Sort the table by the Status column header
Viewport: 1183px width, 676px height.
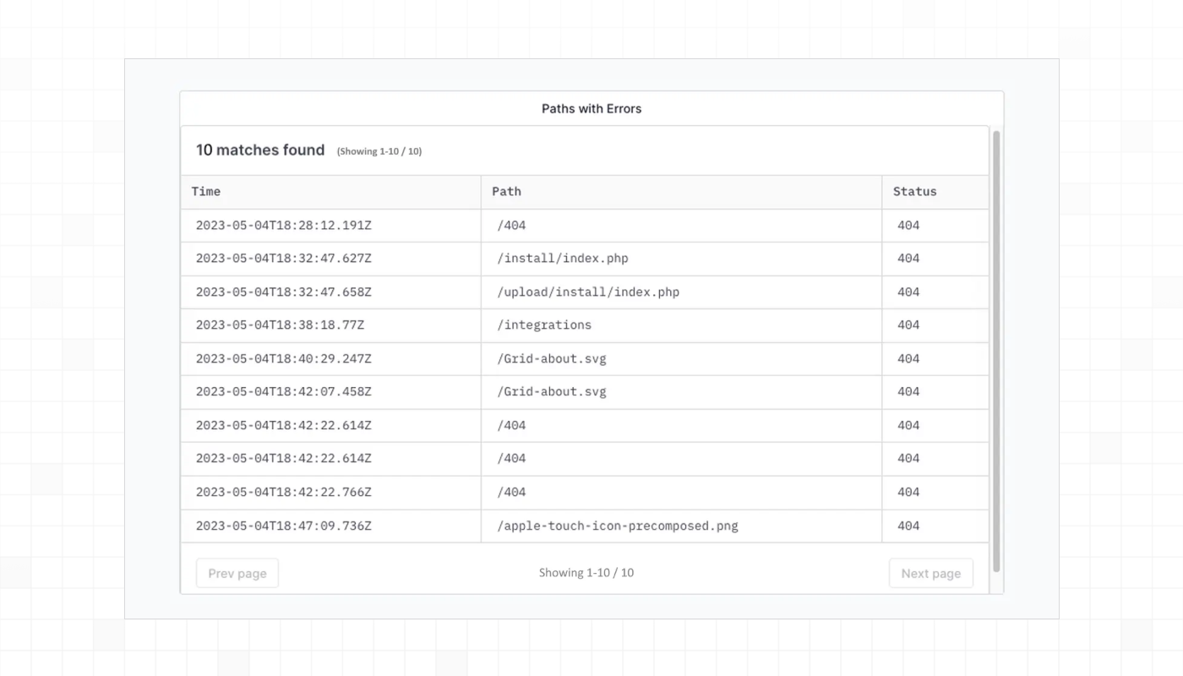(914, 191)
